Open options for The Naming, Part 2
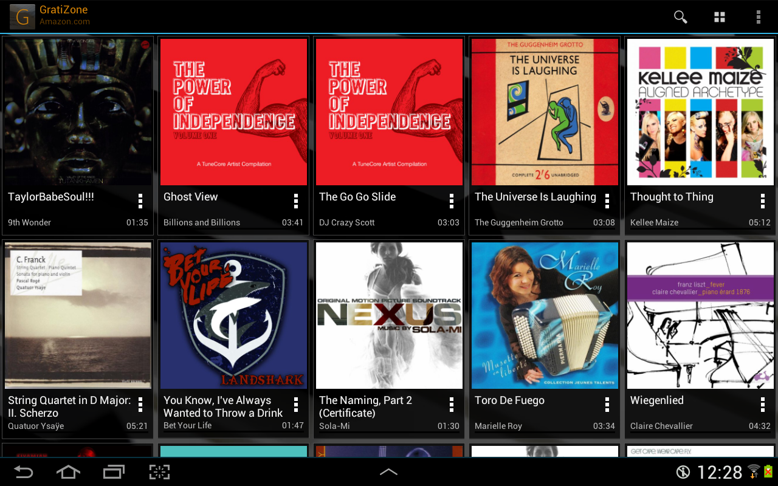778x486 pixels. 452,405
